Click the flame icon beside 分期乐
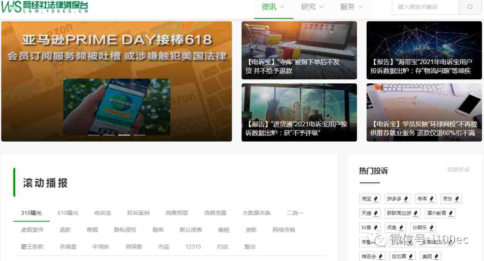This screenshot has height=261, width=484. (x=432, y=228)
